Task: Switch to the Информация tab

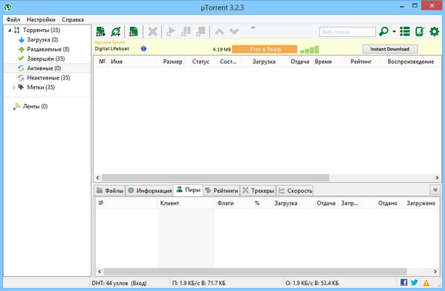Action: (149, 191)
